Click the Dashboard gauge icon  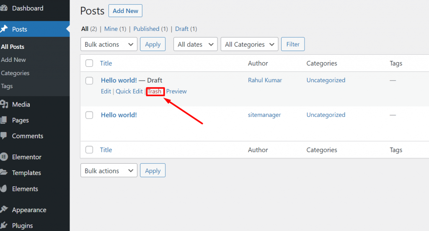(x=3, y=8)
